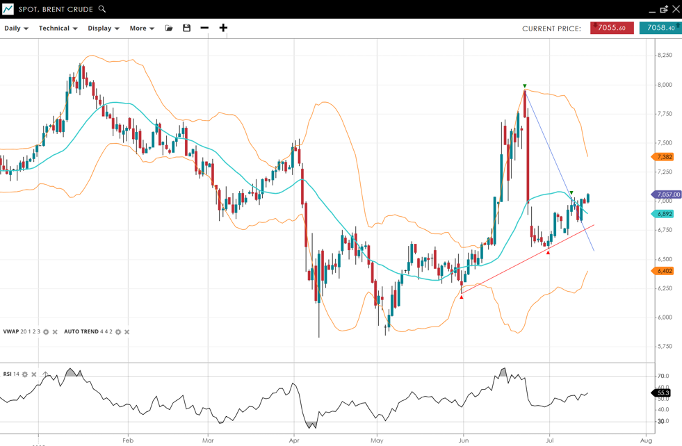The width and height of the screenshot is (682, 446).
Task: Click the red sell price 7055.60
Action: click(x=612, y=28)
